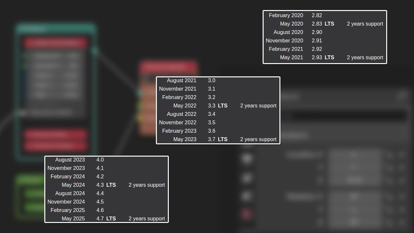Click "2 years support" for May 2024
The image size is (414, 233).
pyautogui.click(x=147, y=185)
